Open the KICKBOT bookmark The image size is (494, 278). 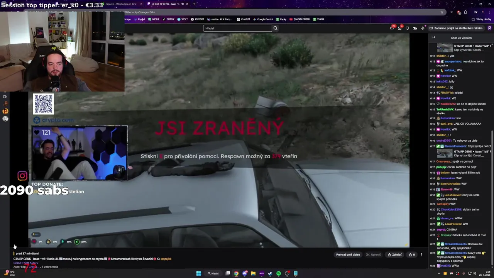tap(198, 19)
